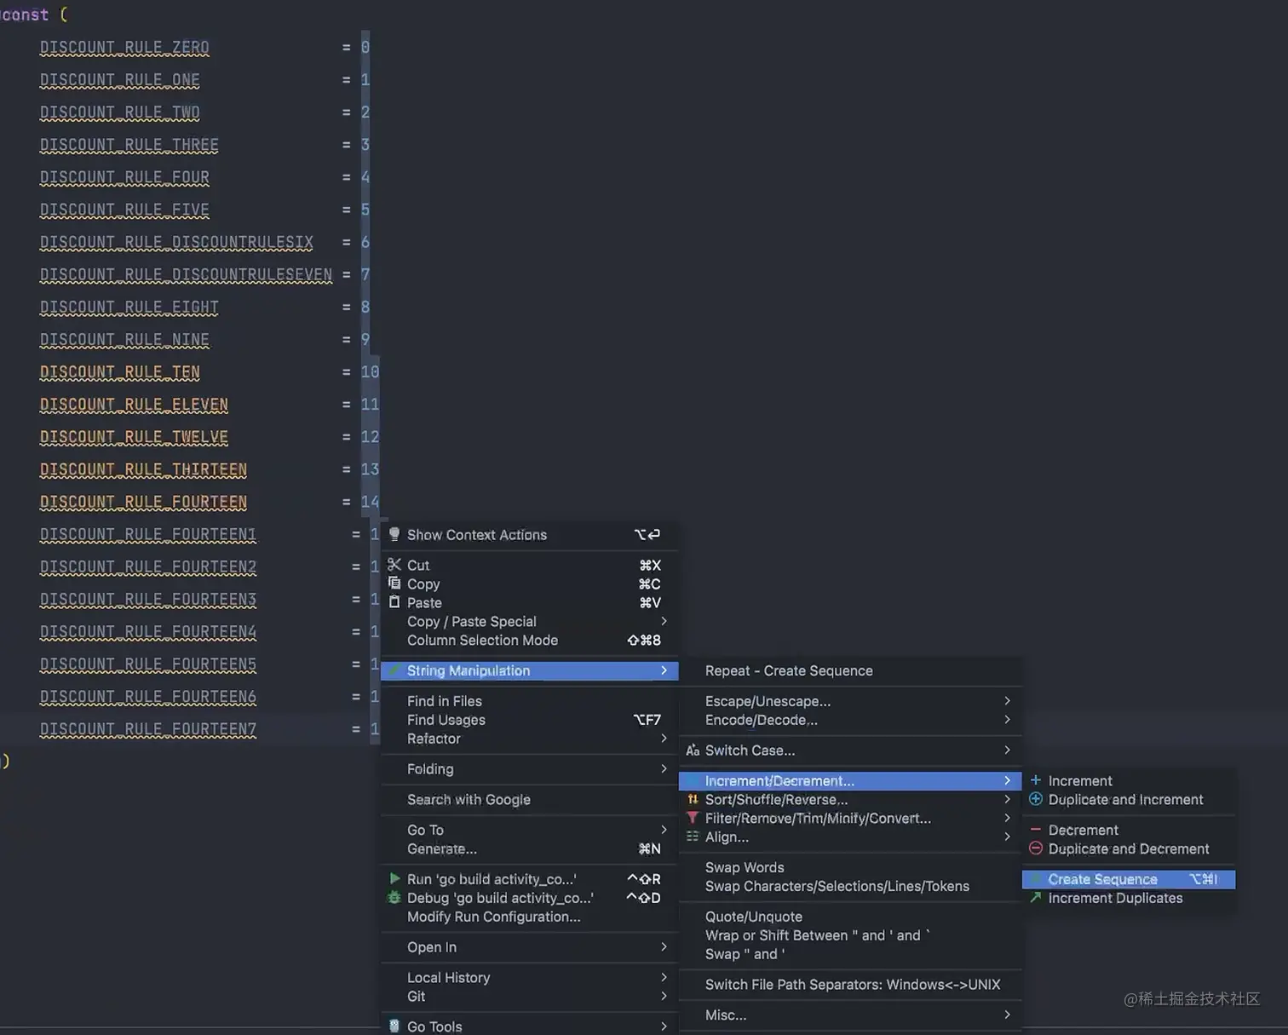Expand the Git submenu chevron
This screenshot has height=1035, width=1288.
664,997
